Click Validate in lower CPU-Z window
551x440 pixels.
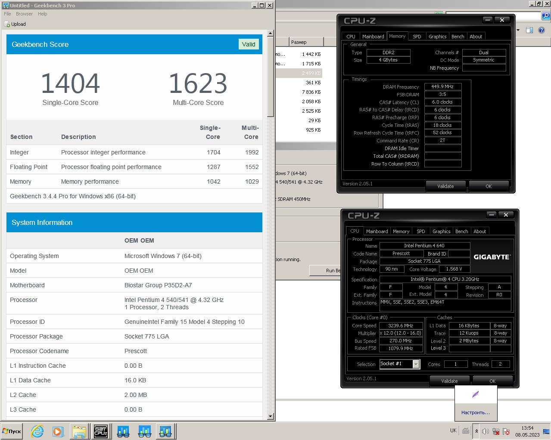coord(449,381)
